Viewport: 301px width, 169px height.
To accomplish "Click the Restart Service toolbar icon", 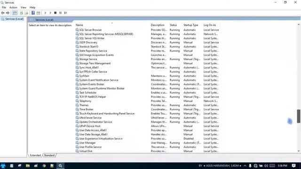I will pyautogui.click(x=65, y=13).
